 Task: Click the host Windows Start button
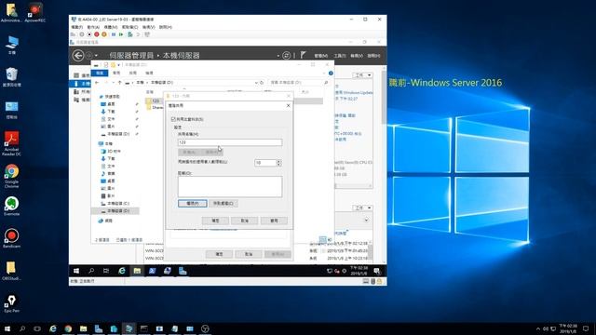7,328
